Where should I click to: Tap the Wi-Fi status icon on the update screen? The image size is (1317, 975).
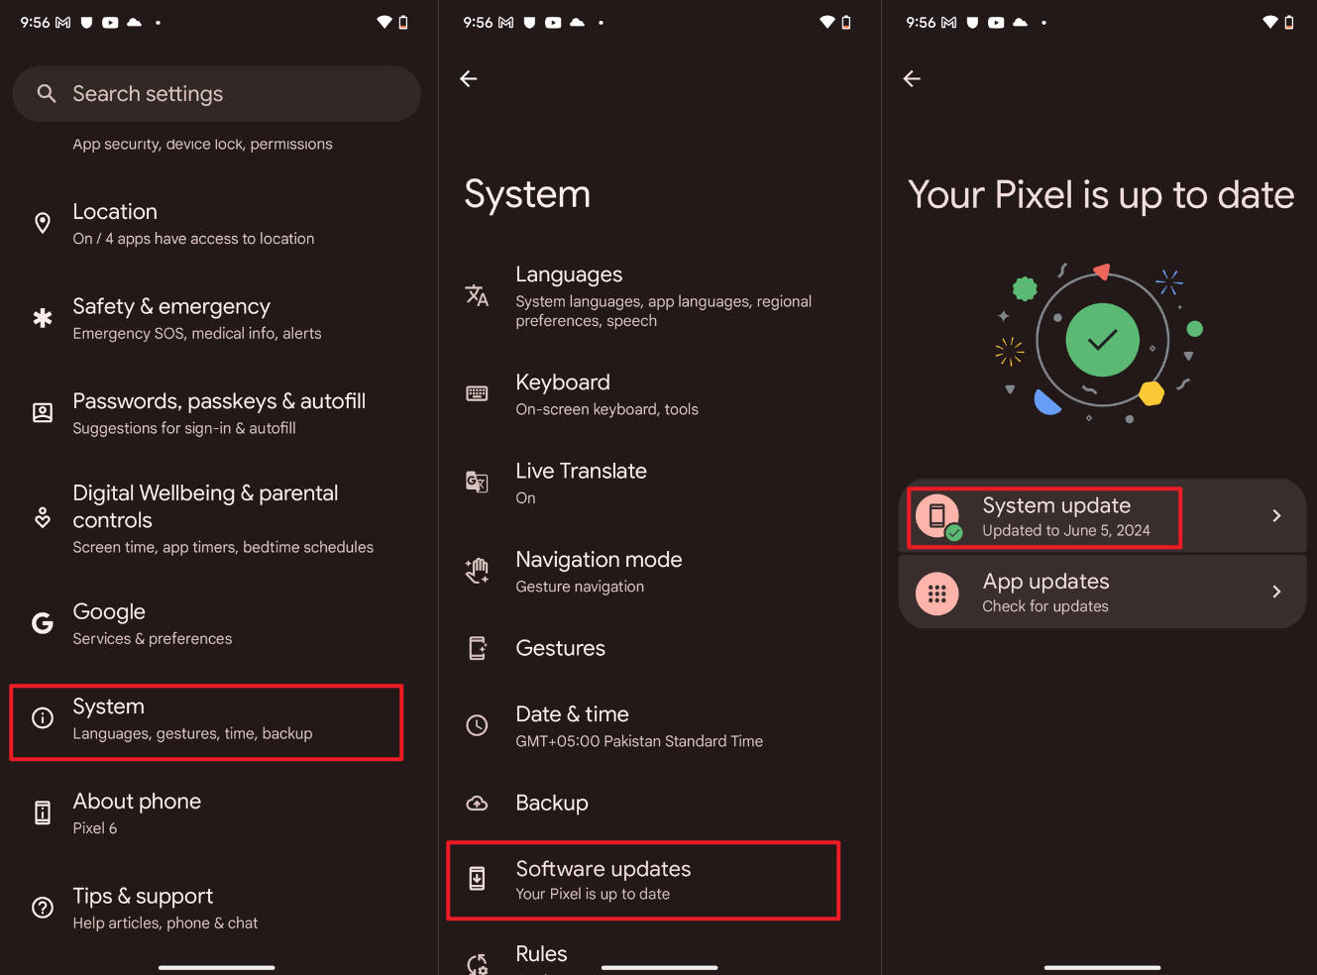coord(1269,22)
